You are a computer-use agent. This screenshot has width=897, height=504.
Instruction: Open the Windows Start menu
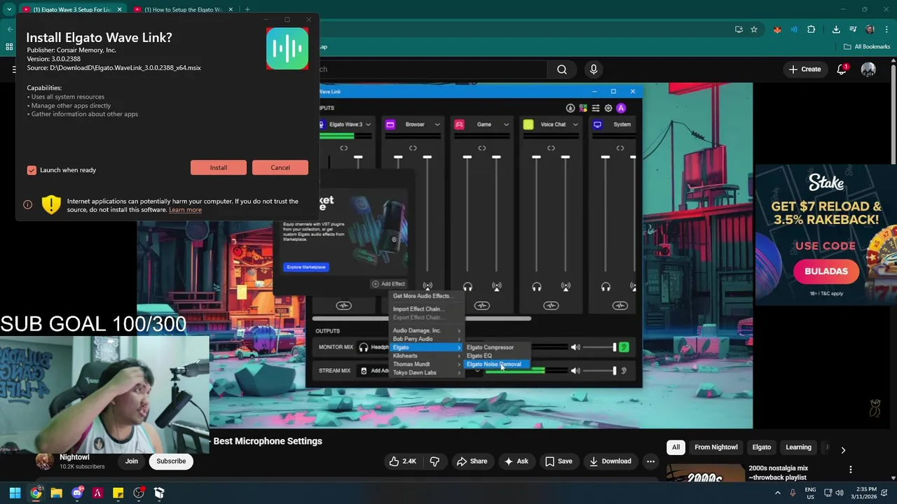pos(15,493)
